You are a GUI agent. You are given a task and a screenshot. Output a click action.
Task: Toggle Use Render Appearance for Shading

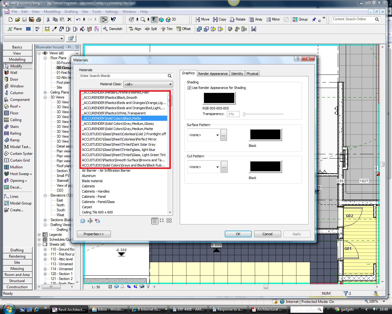point(189,88)
